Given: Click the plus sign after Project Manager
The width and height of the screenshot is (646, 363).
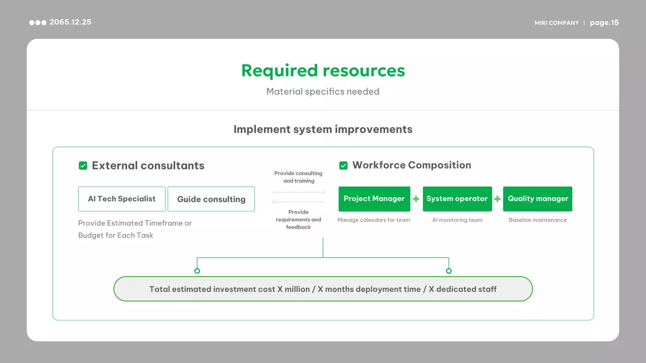Looking at the screenshot, I should (x=416, y=199).
